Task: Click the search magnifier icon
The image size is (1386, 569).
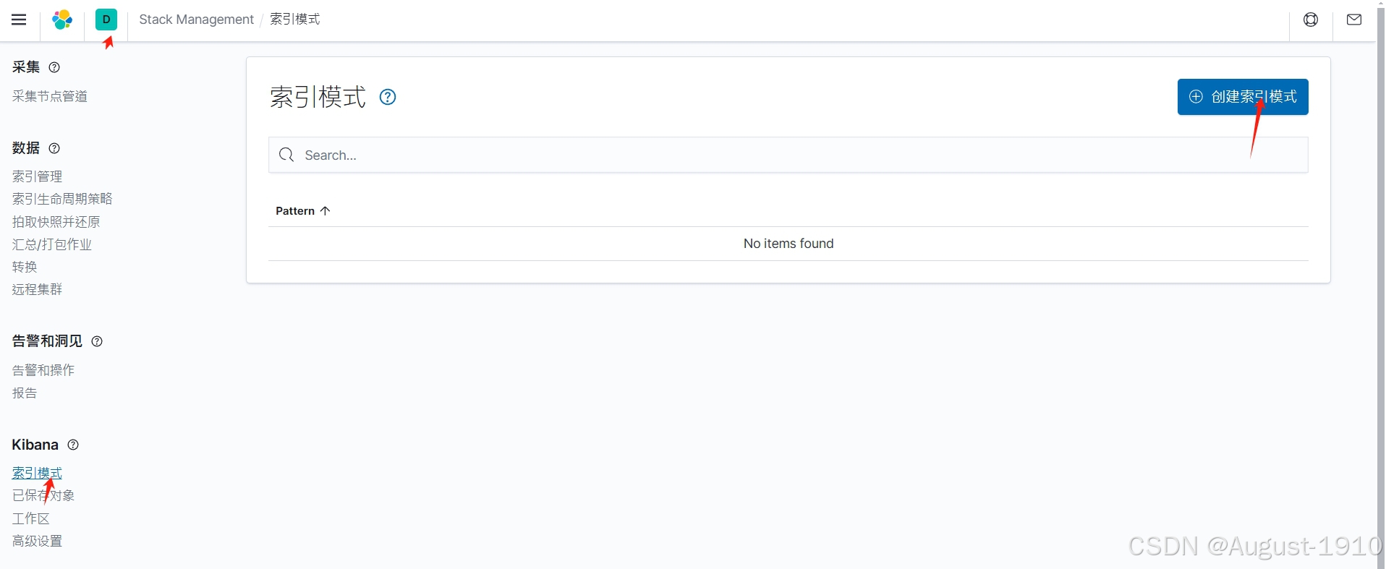Action: tap(286, 155)
